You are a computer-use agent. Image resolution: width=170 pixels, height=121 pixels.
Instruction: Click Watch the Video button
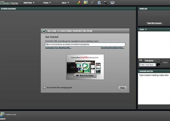pyautogui.click(x=85, y=76)
